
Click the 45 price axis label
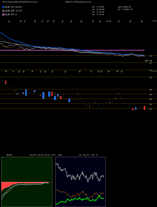[x=150, y=78]
